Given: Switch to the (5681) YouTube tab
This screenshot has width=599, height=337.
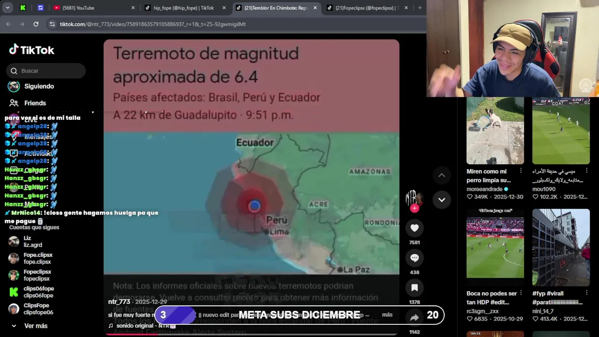Looking at the screenshot, I should [89, 8].
